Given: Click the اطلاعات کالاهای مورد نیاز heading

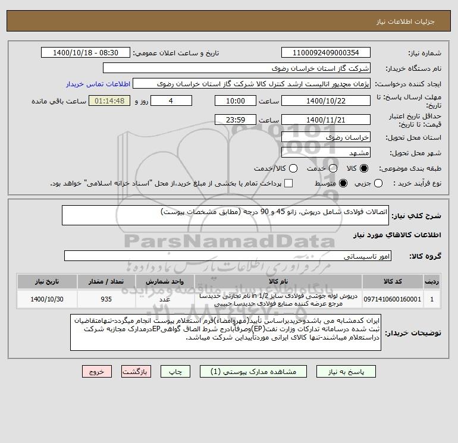Looking at the screenshot, I should click(397, 235).
